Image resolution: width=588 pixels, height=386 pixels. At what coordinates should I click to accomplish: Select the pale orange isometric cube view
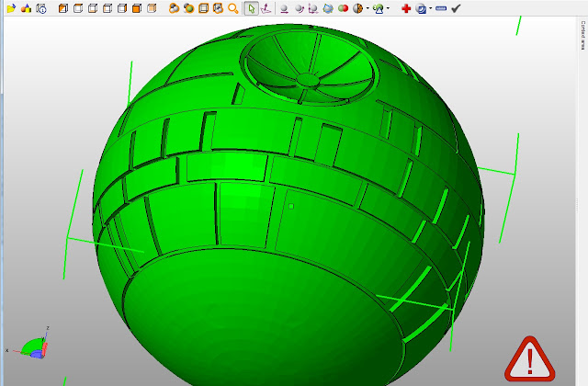[x=152, y=8]
